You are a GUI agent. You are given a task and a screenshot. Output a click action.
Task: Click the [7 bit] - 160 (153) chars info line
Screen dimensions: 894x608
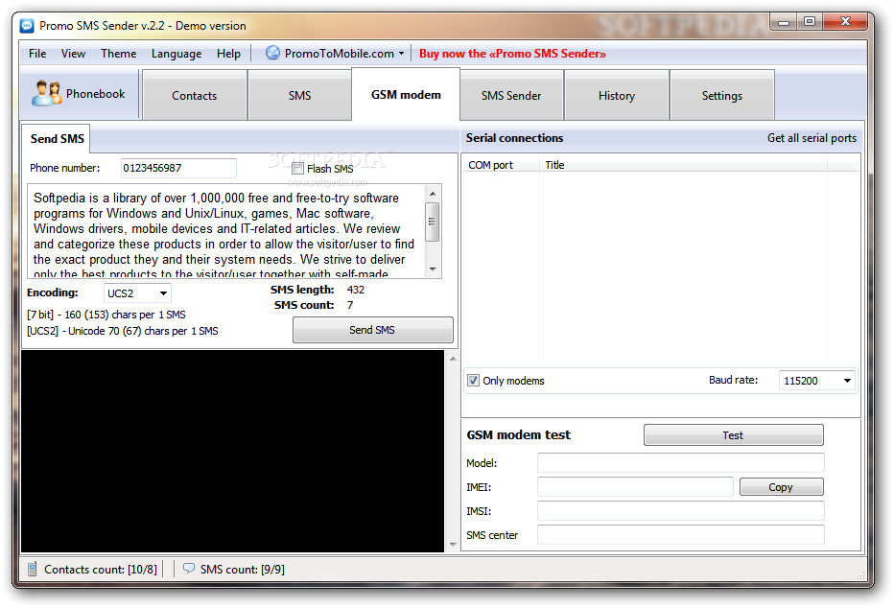click(106, 315)
